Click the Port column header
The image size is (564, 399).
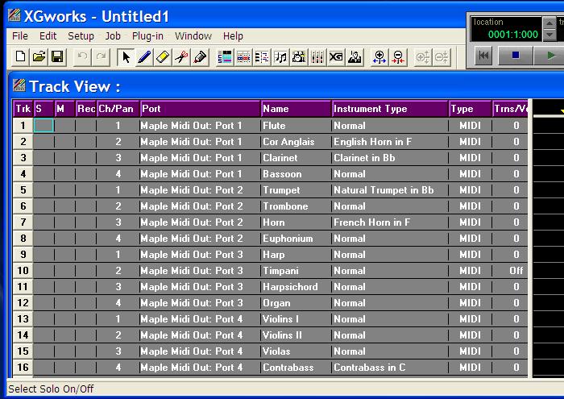pyautogui.click(x=200, y=109)
